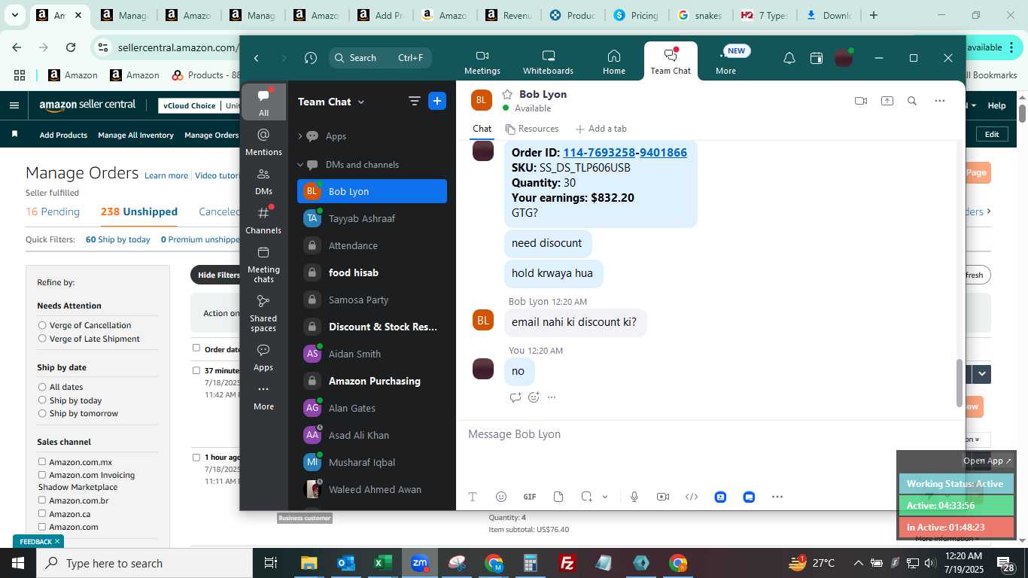Image resolution: width=1028 pixels, height=578 pixels.
Task: Open emoji picker in message composer
Action: click(501, 497)
